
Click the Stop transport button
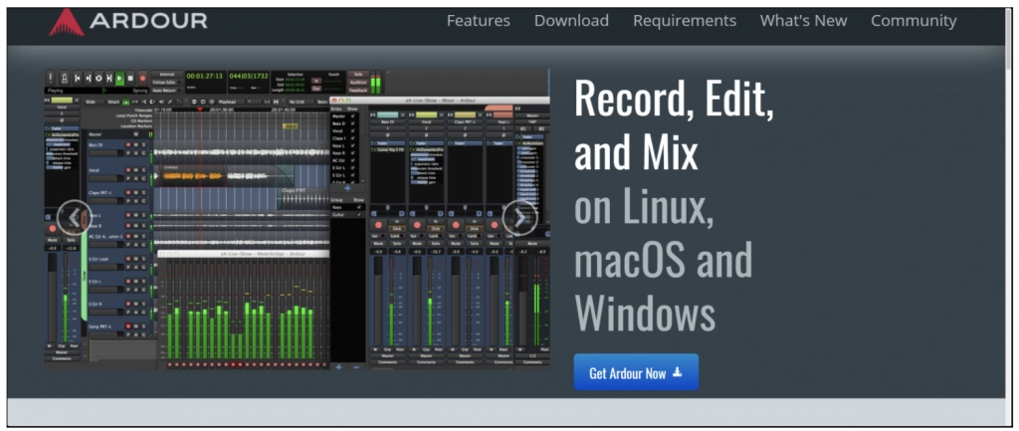[x=131, y=78]
